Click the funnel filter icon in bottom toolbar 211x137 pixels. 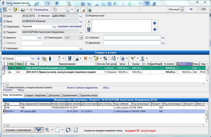pos(38,130)
